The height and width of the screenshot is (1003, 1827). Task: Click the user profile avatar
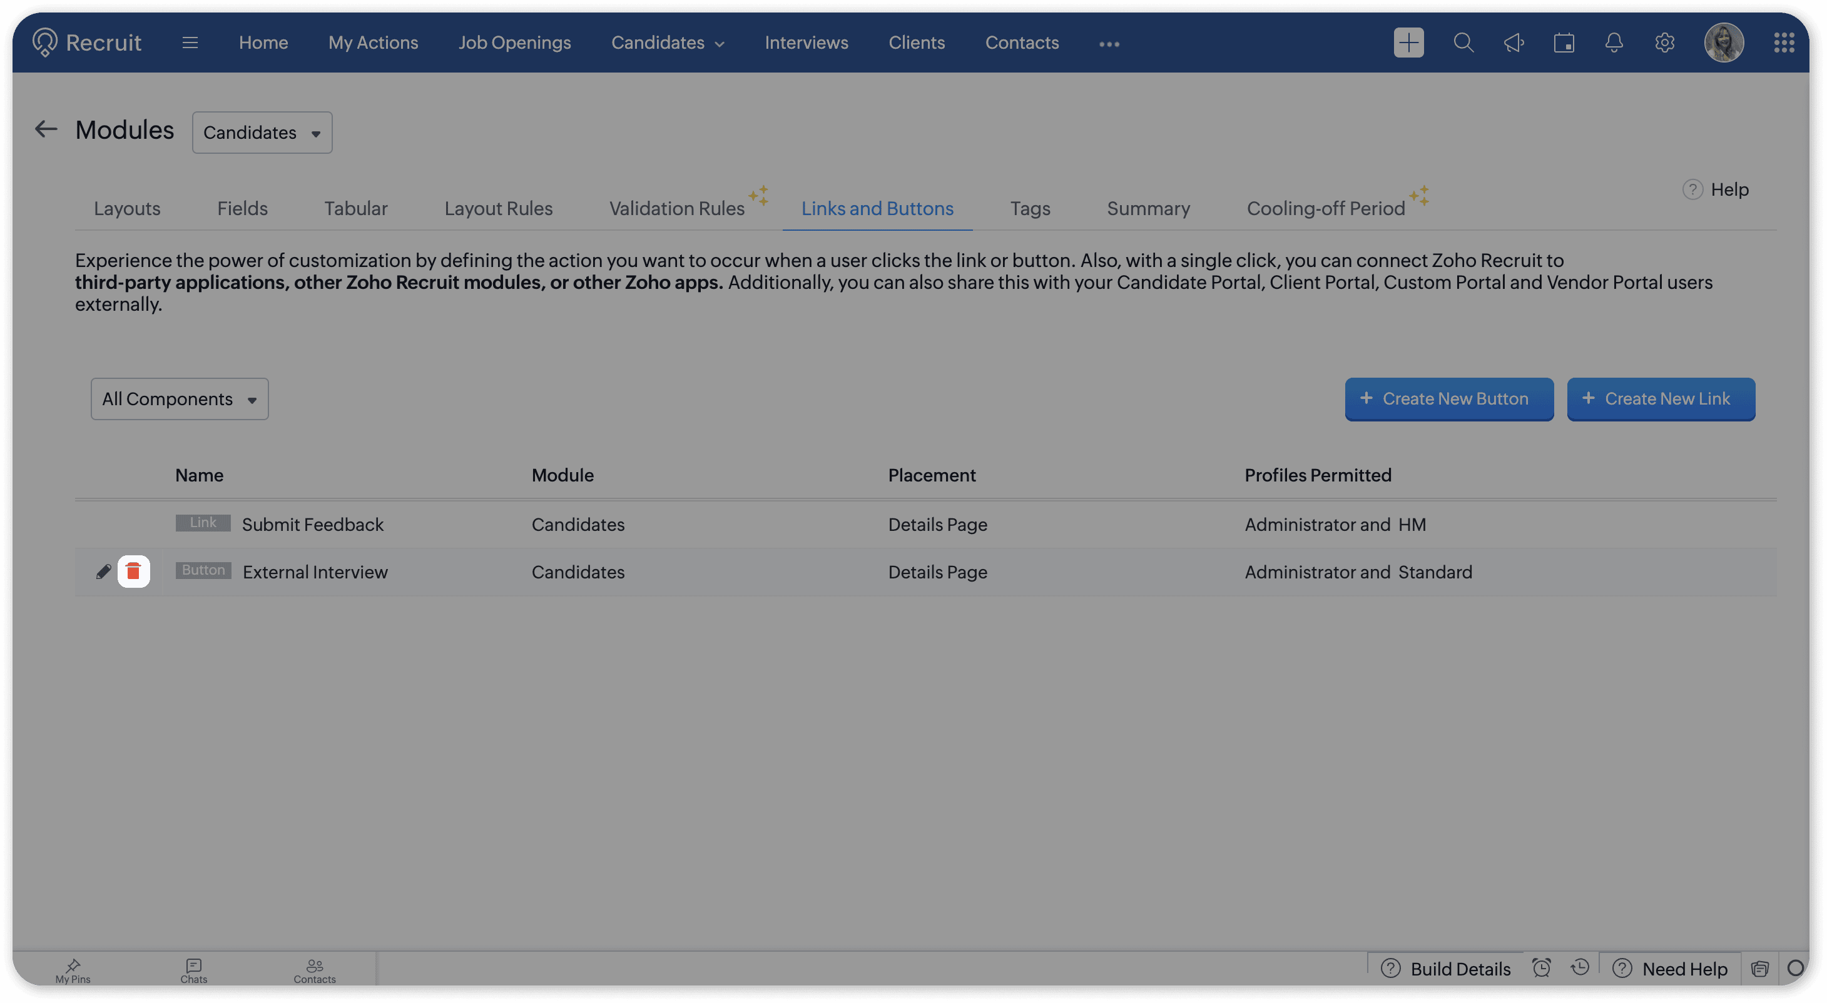pyautogui.click(x=1724, y=43)
